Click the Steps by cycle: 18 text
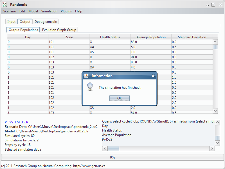The width and height of the screenshot is (225, 169). click(x=18, y=145)
